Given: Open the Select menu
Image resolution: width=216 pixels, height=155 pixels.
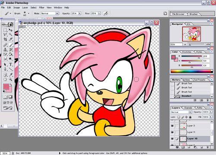Looking at the screenshot, I should point(33,8).
